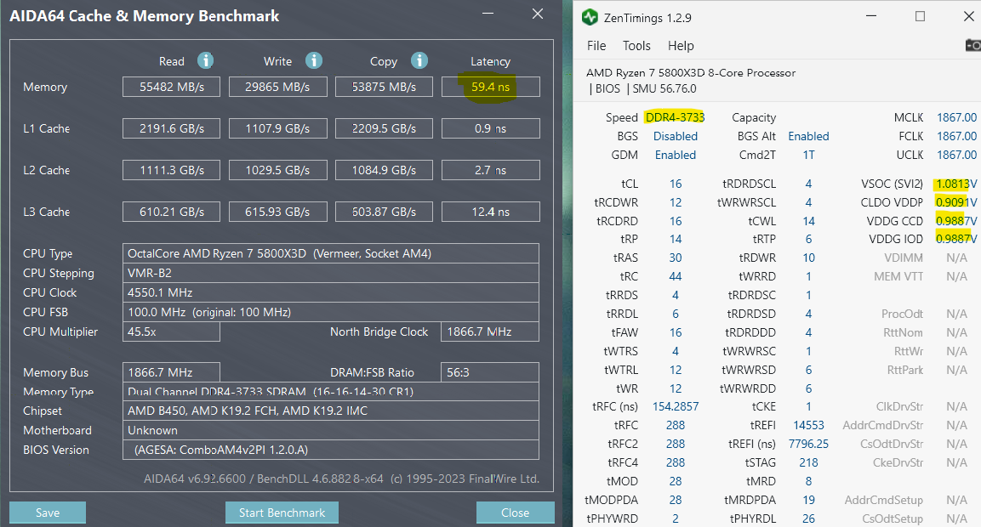Open the File menu in ZenTimings

click(x=596, y=46)
